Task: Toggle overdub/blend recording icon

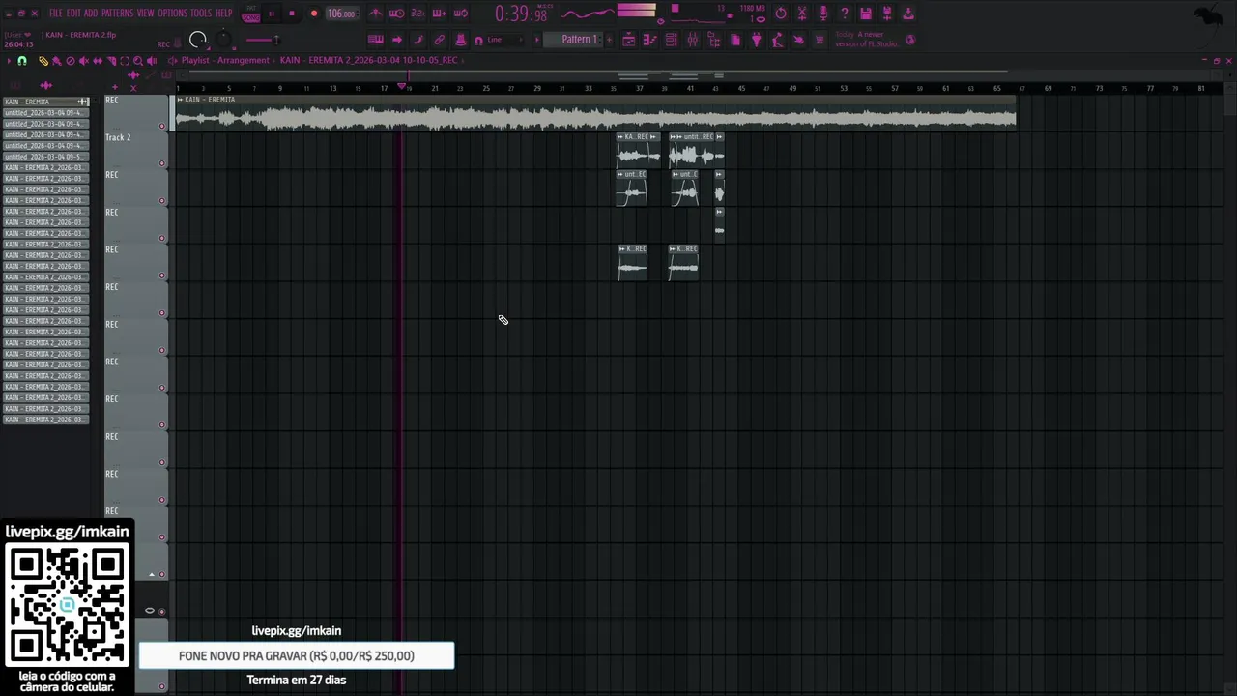Action: pyautogui.click(x=439, y=14)
